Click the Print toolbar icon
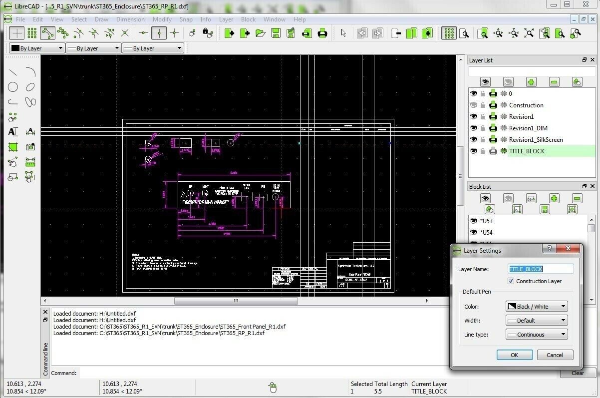This screenshot has width=600, height=398. 323,33
